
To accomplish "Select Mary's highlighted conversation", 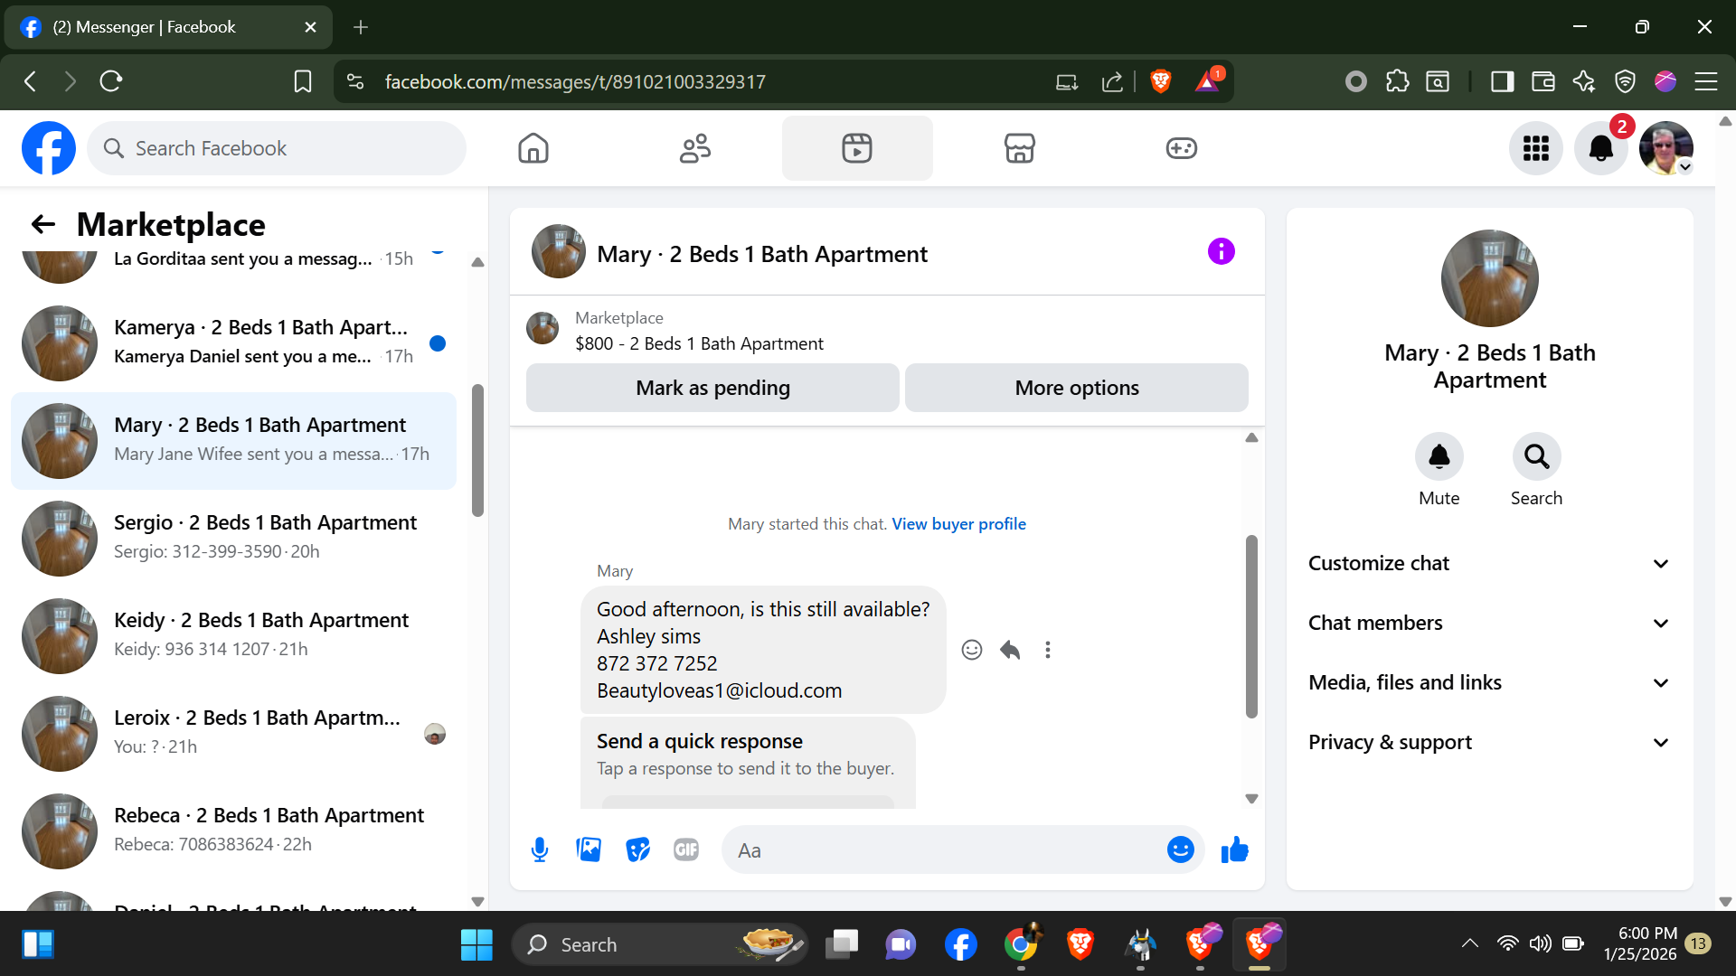I will click(233, 441).
